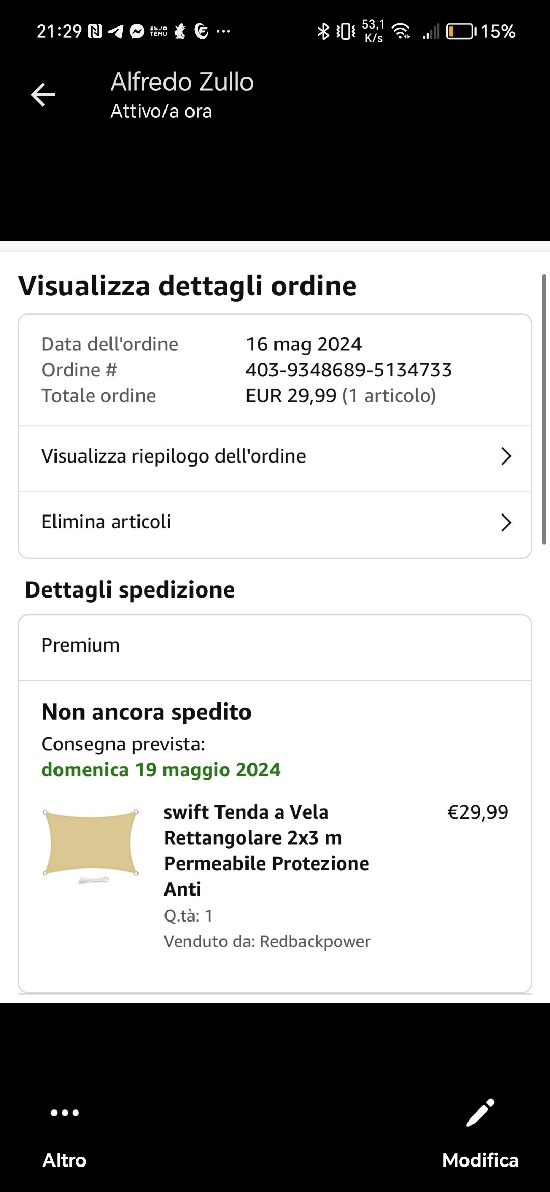Tap the battery indicator icon
The image size is (550, 1192).
(461, 32)
